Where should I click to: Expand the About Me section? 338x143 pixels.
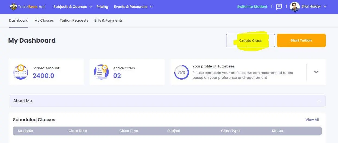167,101
